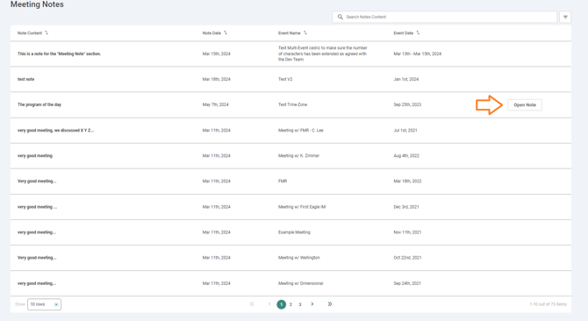Click note date 'Mar 15th, 2024'

click(217, 53)
